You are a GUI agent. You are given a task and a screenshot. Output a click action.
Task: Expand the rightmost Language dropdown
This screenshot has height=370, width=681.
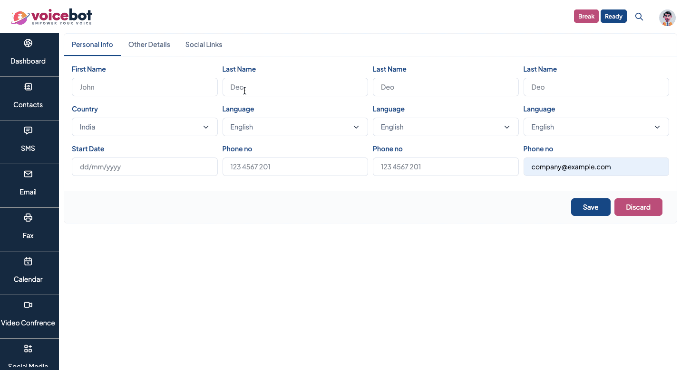[596, 127]
